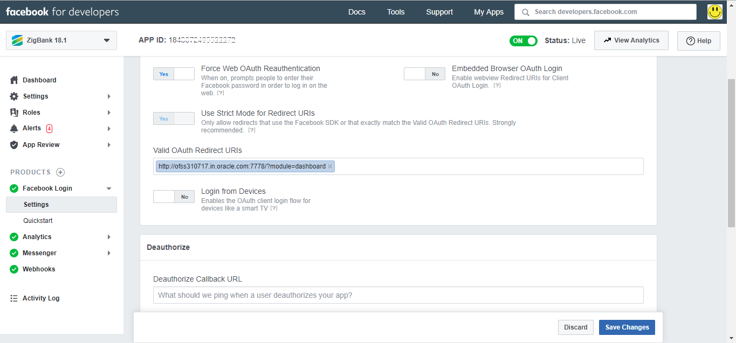Remove the redirect URI with its x
Screen dimensions: 736x343
(330, 166)
